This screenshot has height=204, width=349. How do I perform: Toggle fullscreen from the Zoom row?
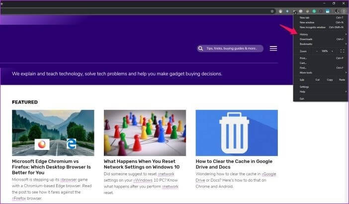coord(342,51)
